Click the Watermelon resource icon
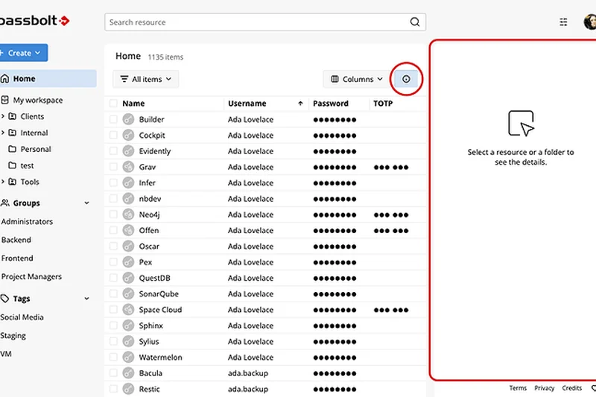This screenshot has width=596, height=397. tap(128, 357)
